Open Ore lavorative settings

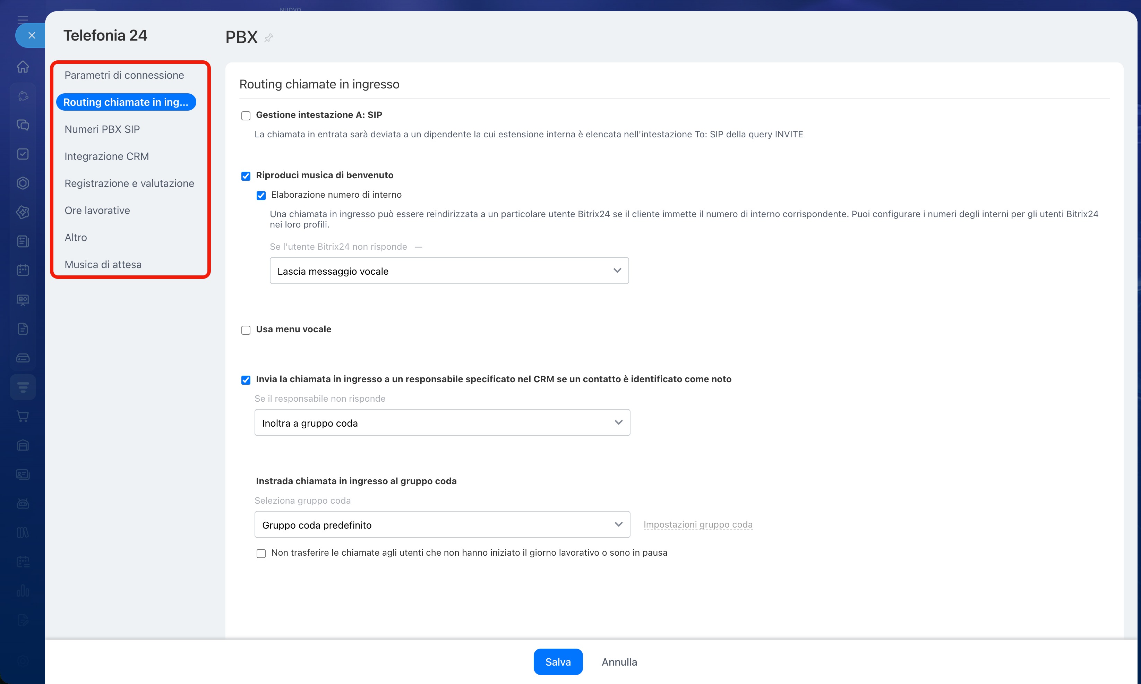coord(97,211)
